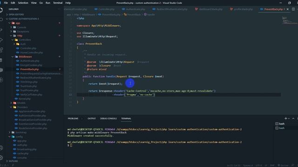This screenshot has height=167, width=298.
Task: Switch to the PROBLEMS panel tab
Action: (x=73, y=119)
